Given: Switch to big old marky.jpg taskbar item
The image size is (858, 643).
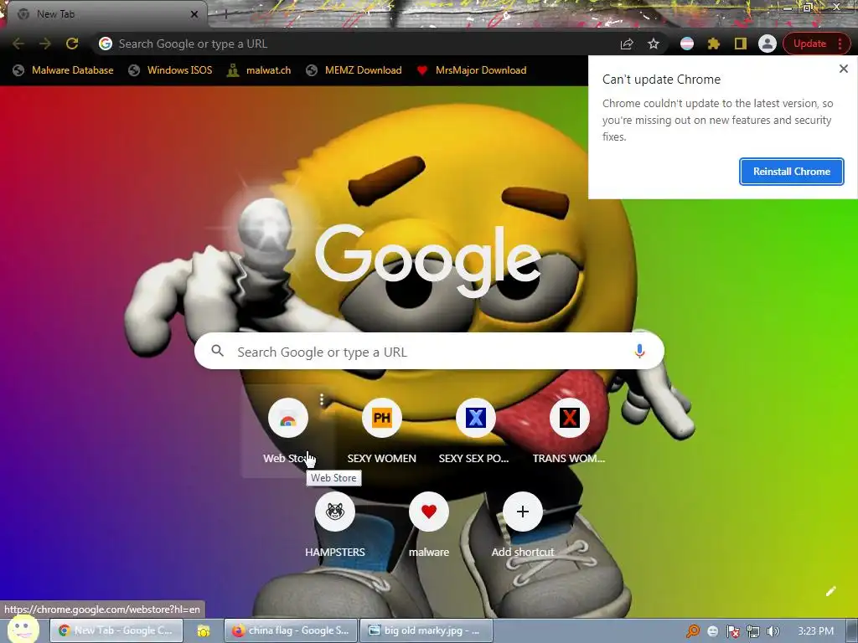Looking at the screenshot, I should tap(426, 630).
